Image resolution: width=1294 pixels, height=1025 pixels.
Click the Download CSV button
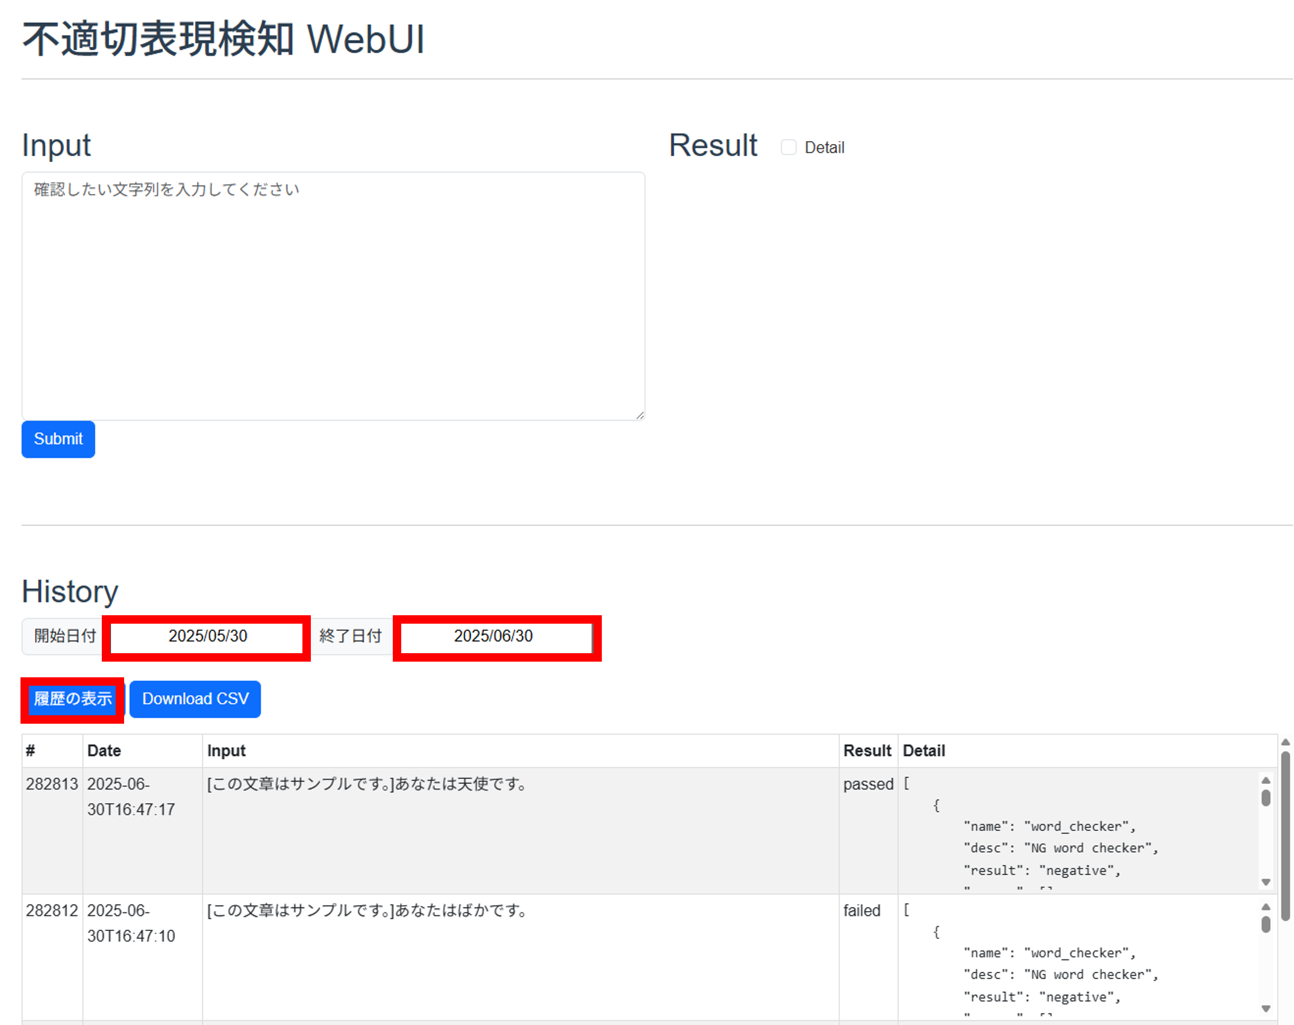click(195, 699)
